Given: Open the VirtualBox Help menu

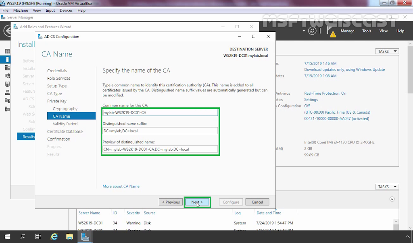Looking at the screenshot, I should 81,10.
